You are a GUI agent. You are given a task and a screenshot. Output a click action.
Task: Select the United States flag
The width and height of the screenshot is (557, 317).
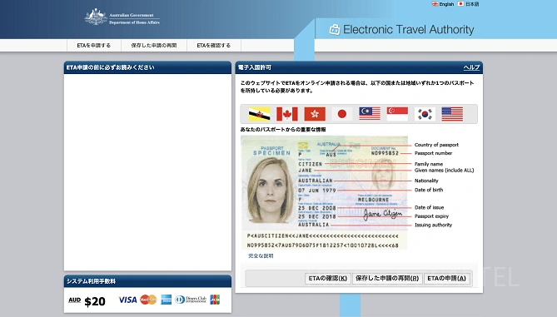(452, 114)
